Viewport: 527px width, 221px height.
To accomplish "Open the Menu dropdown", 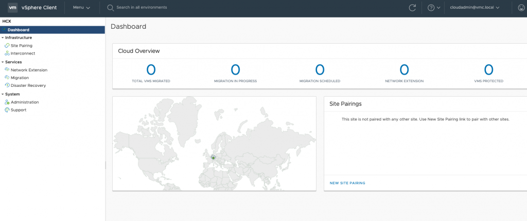I will pyautogui.click(x=81, y=7).
